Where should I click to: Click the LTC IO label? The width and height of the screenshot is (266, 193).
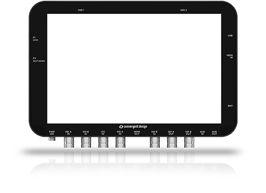tap(103, 133)
